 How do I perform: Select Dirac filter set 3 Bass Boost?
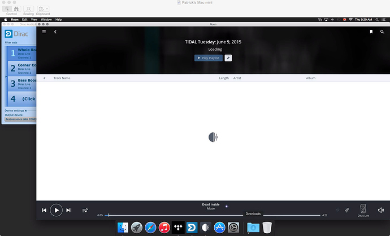coord(22,84)
